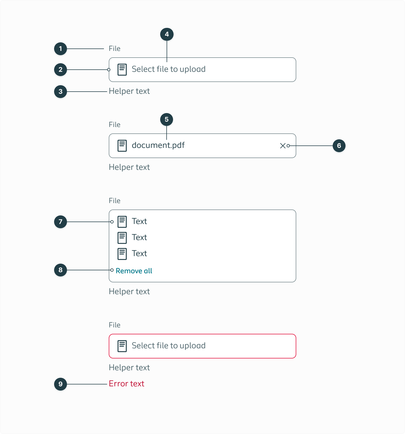Screen dimensions: 405x434
Task: Click the file icon beside 'Select file to upload'
Action: coord(122,69)
